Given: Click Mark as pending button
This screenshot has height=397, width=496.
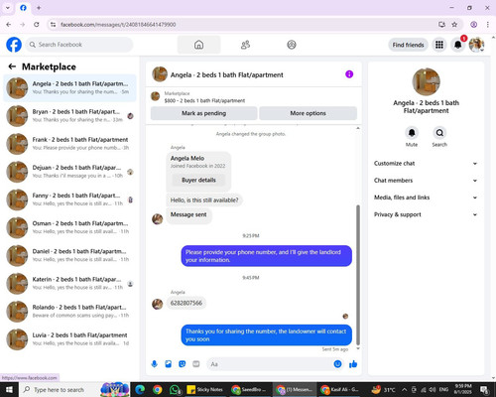Looking at the screenshot, I should click(x=203, y=113).
